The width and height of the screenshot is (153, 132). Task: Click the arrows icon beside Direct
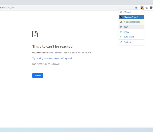pyautogui.click(x=121, y=12)
